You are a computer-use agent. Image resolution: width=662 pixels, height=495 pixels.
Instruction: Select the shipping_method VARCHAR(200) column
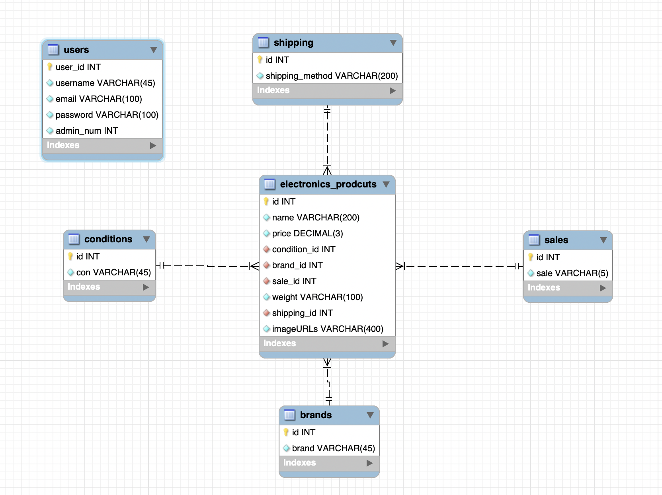[x=332, y=76]
